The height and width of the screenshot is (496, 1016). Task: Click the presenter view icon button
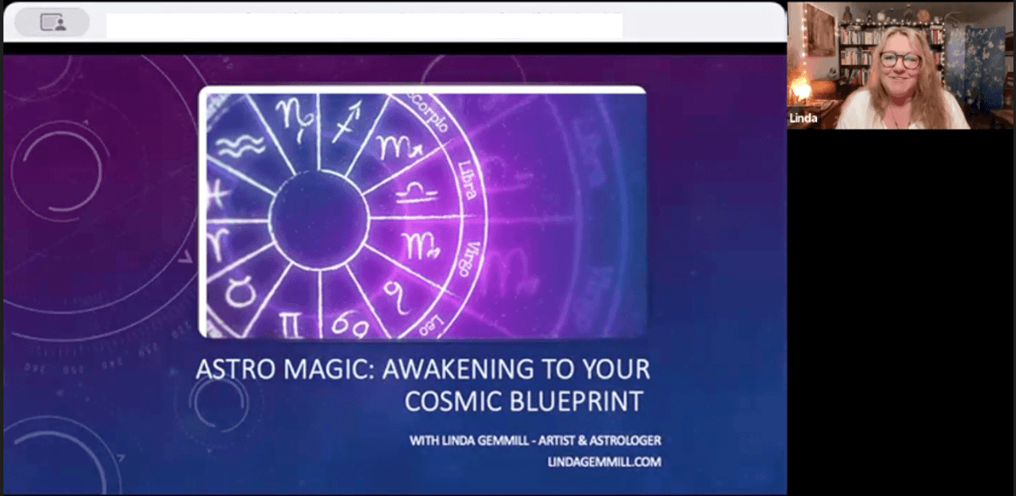(x=52, y=22)
